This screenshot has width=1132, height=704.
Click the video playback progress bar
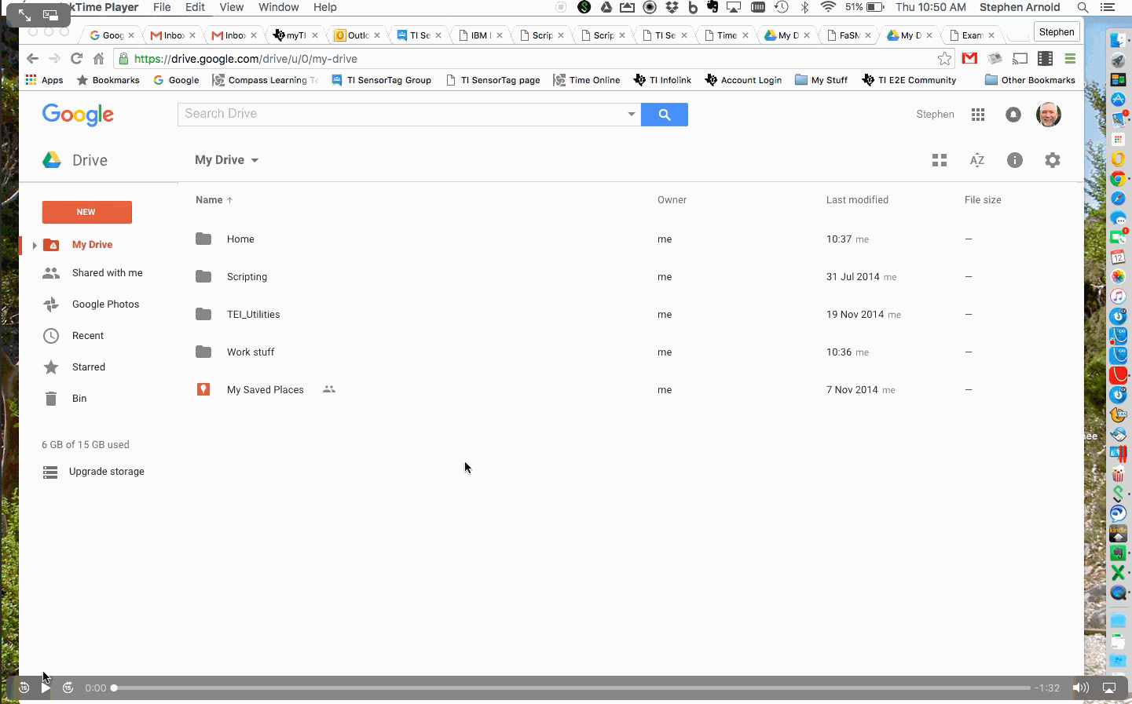pyautogui.click(x=572, y=688)
